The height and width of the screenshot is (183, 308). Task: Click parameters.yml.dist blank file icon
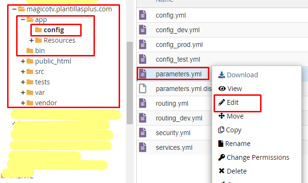tap(142, 89)
